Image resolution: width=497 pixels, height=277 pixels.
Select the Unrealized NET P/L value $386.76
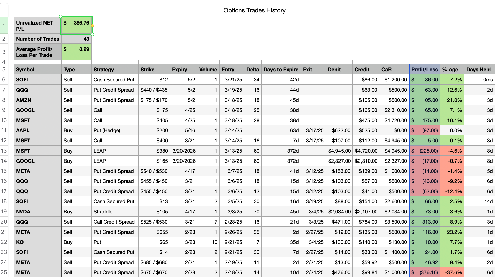76,26
